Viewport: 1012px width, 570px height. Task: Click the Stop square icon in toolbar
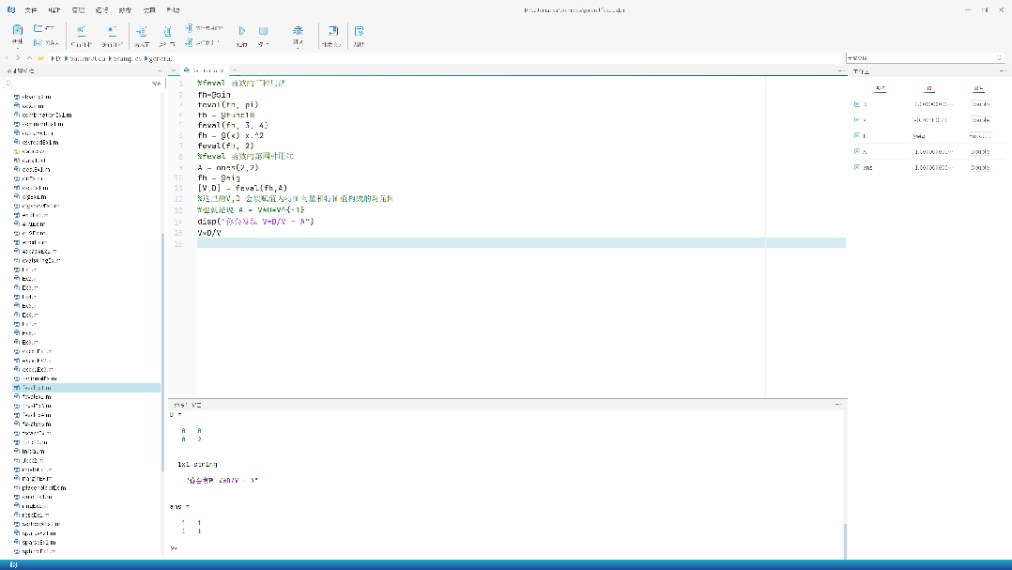(263, 31)
